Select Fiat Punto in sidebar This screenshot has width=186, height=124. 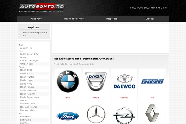pyautogui.click(x=26, y=120)
